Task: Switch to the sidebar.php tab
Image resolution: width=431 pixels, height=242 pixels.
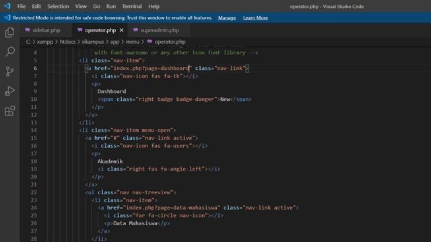Action: pyautogui.click(x=46, y=30)
